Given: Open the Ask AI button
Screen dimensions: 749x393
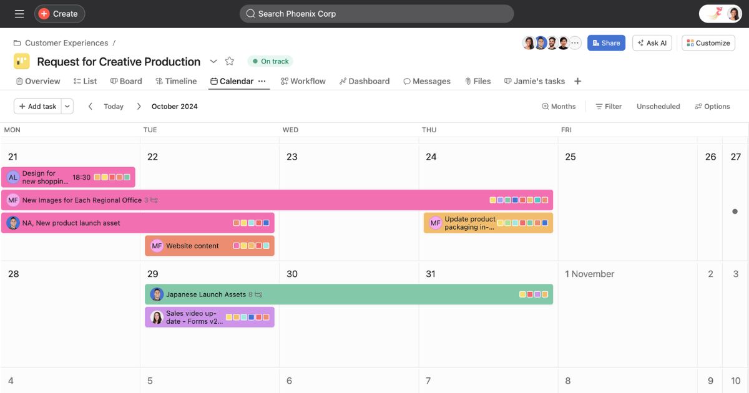Looking at the screenshot, I should (x=652, y=43).
